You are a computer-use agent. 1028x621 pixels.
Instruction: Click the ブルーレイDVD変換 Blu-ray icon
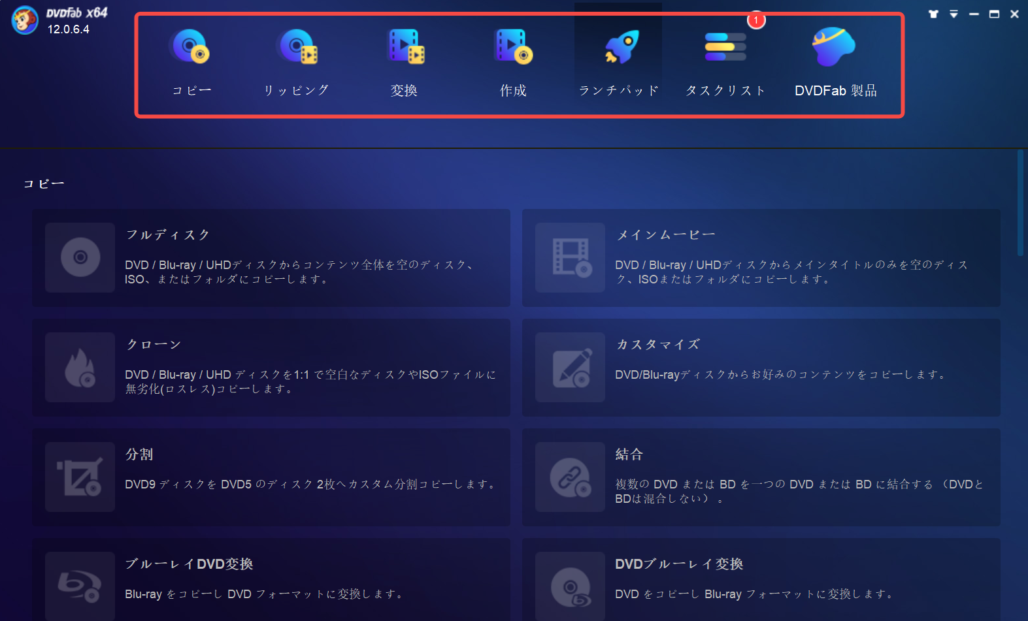coord(80,586)
